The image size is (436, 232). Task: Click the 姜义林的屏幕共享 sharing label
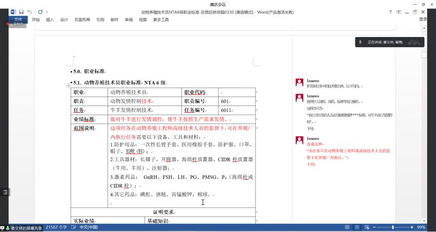point(26,229)
